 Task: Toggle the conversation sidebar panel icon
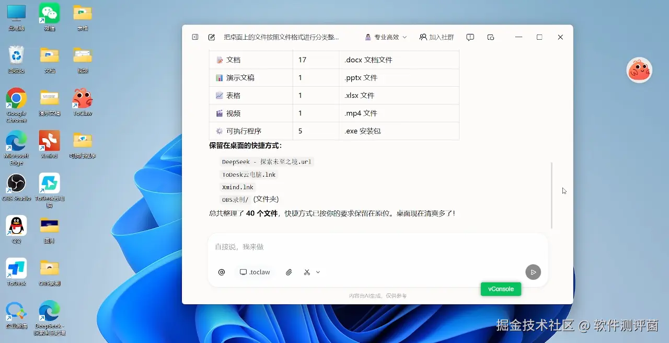click(x=194, y=37)
